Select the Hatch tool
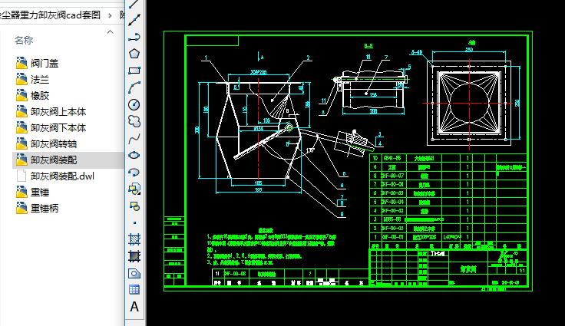The image size is (565, 326). click(134, 239)
